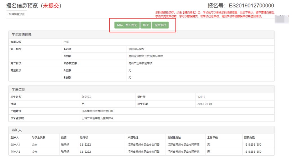The image size is (292, 158).
Task: Click the student name 张亮亮2
Action: (86, 97)
